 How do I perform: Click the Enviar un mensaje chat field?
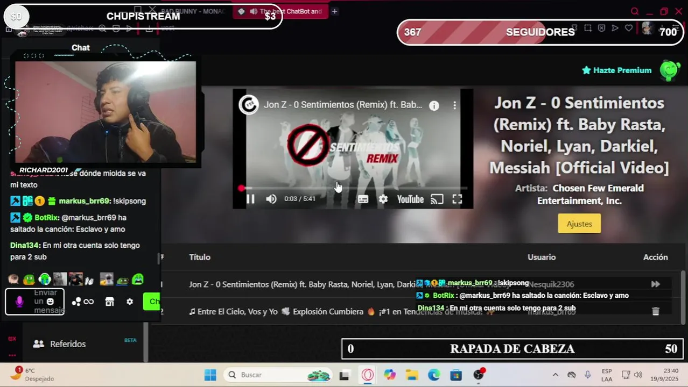click(35, 302)
